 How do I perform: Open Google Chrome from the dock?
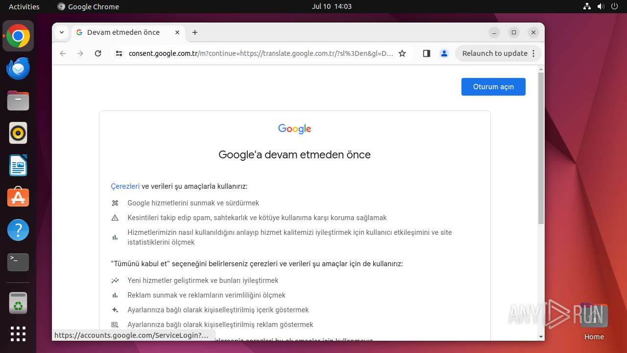pyautogui.click(x=18, y=36)
